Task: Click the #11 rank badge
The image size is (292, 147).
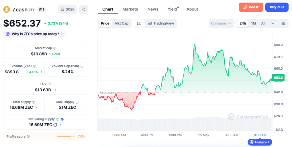Action: click(x=41, y=9)
